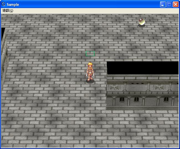Viewport: 180px width, 149px height.
Task: Minimize the Sample game window
Action: [163, 4]
